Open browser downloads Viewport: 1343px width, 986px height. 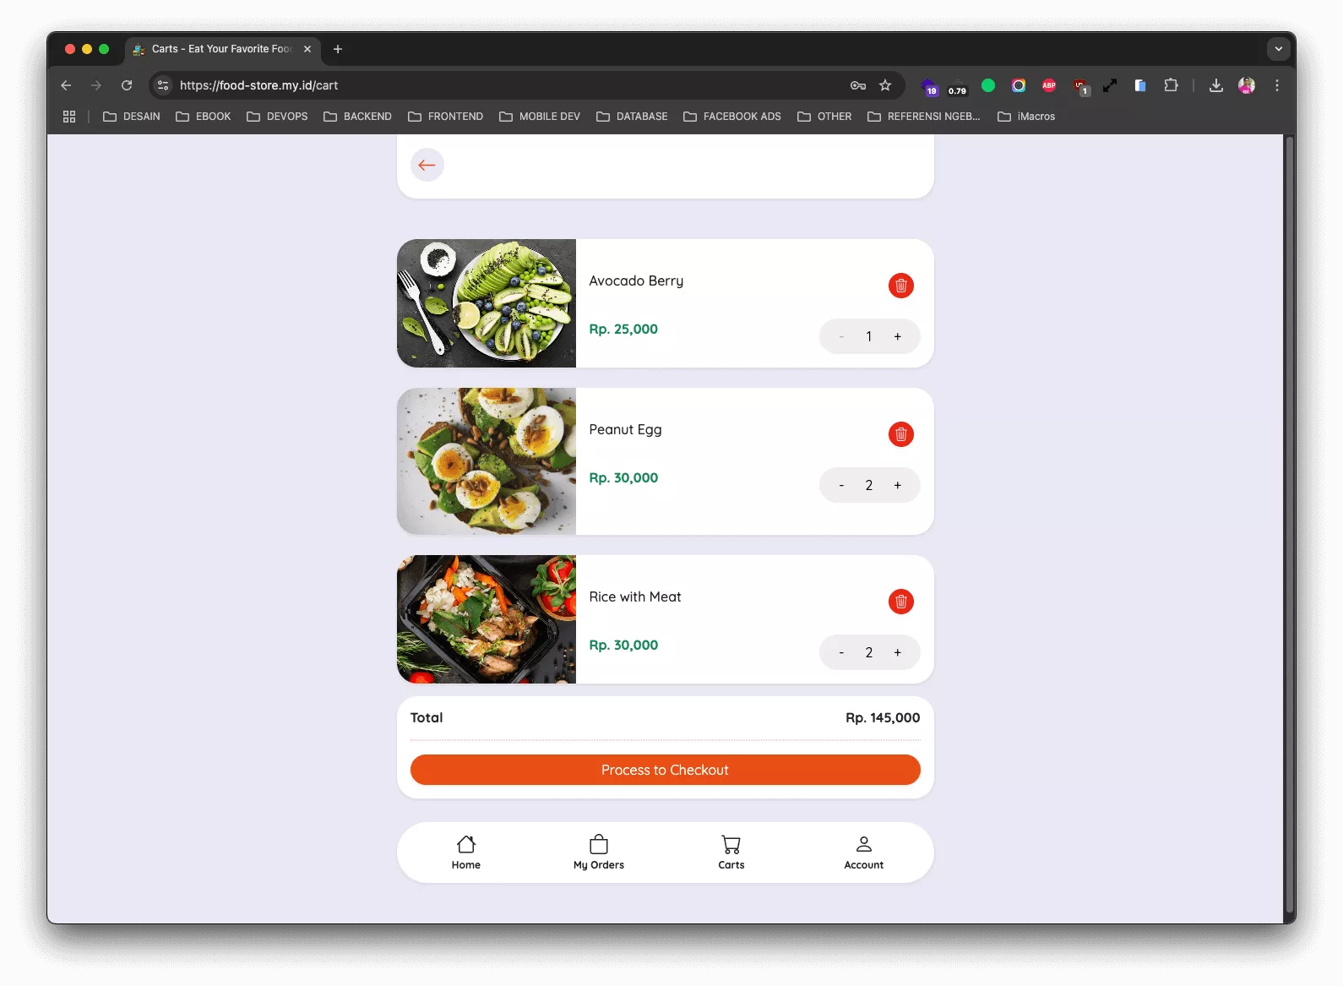point(1216,85)
